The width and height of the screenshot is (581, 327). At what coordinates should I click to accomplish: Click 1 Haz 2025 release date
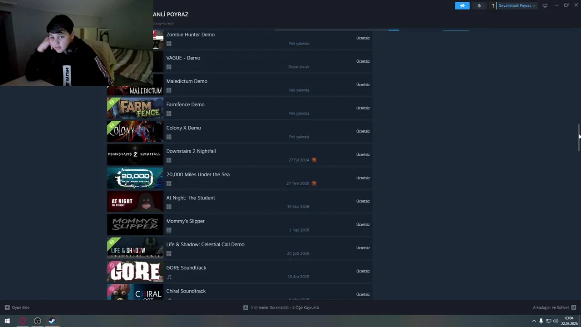pyautogui.click(x=299, y=230)
